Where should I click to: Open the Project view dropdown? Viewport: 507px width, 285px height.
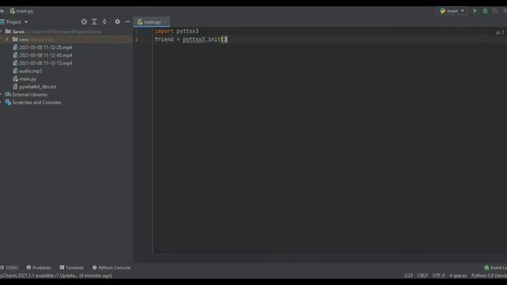(x=17, y=22)
